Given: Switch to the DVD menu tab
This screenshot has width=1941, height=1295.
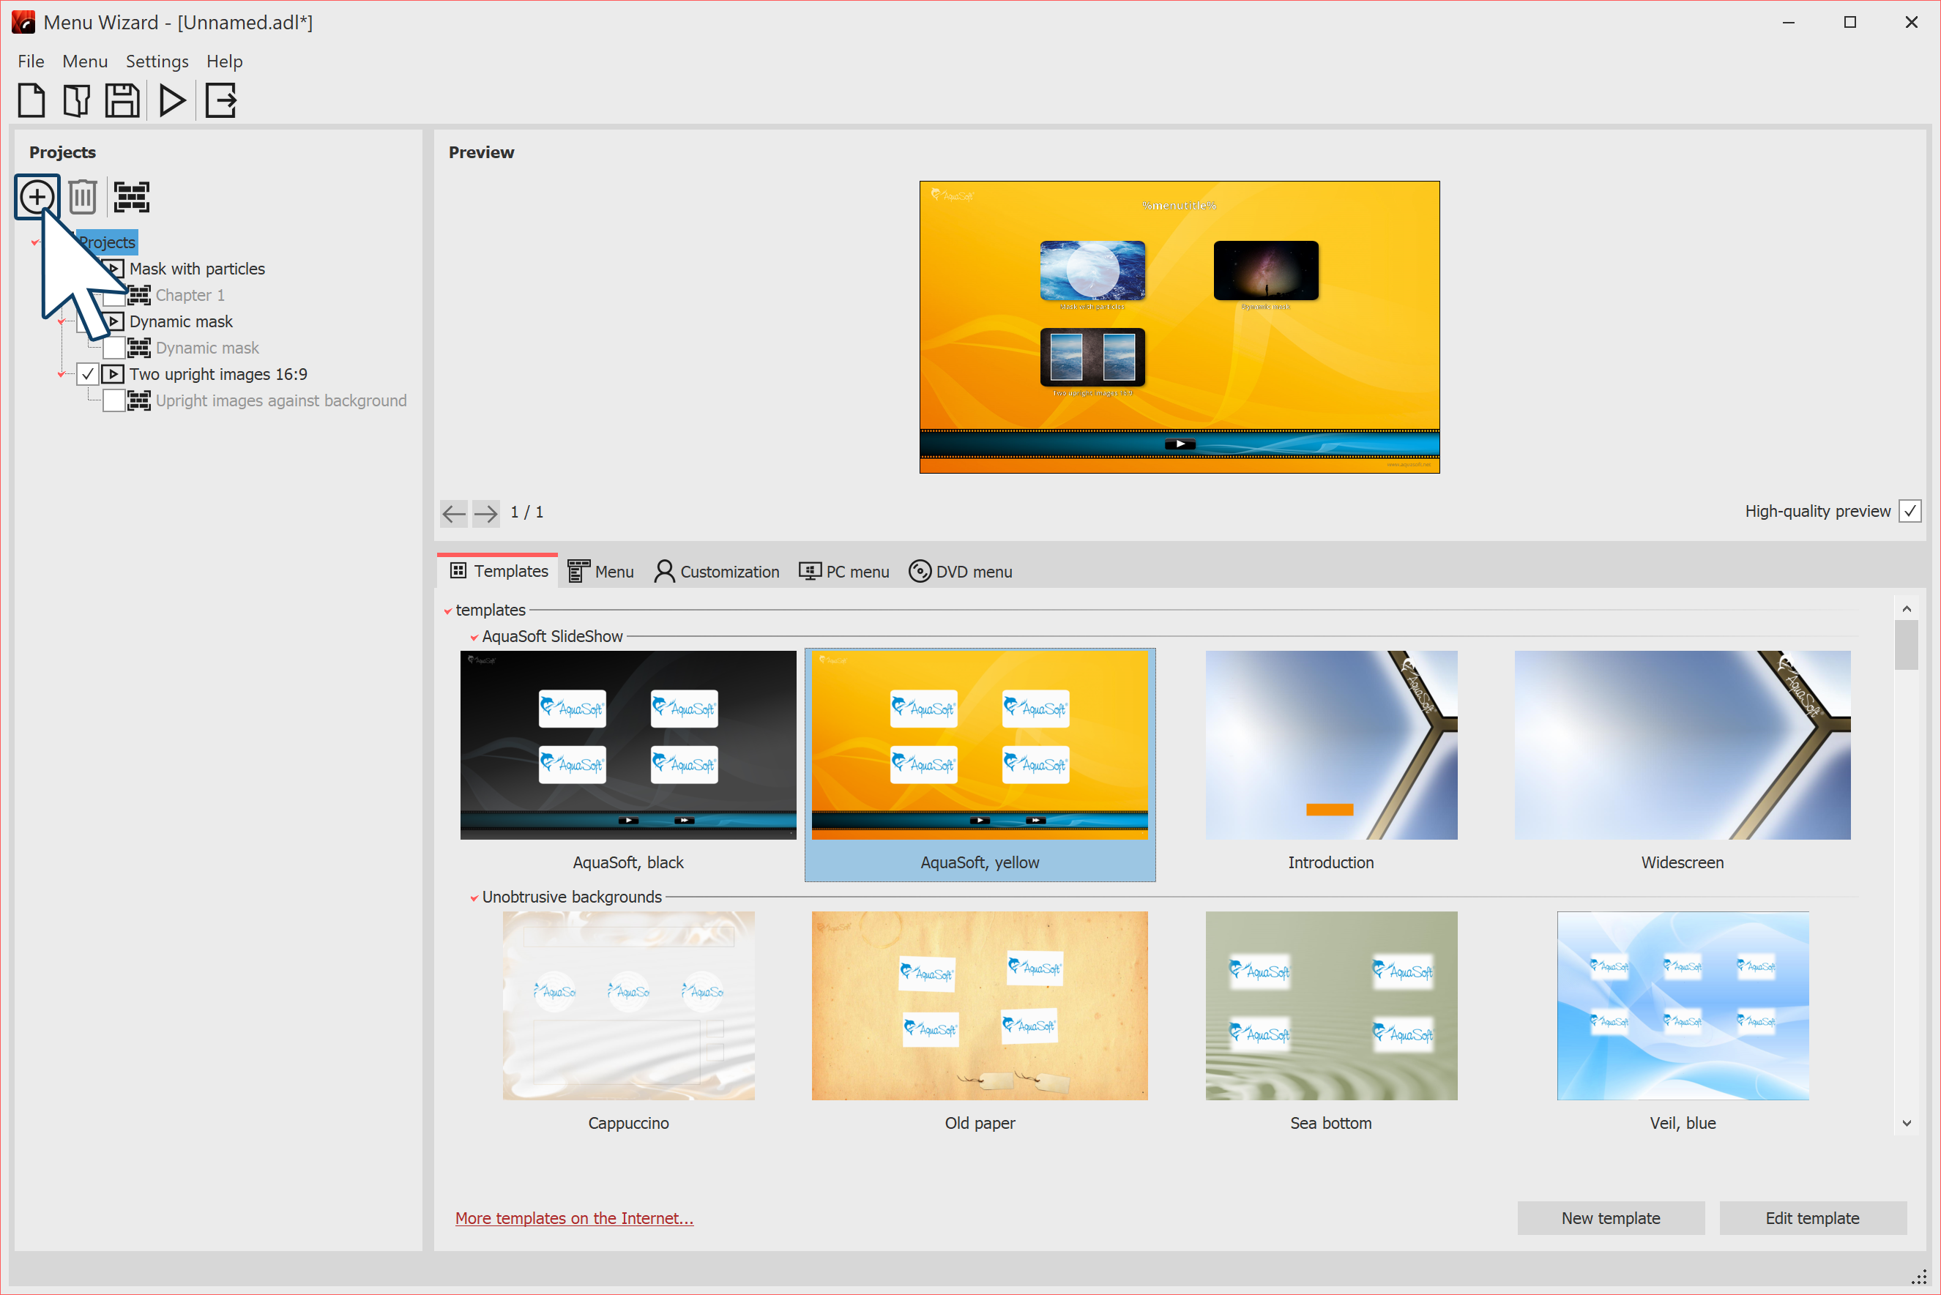Looking at the screenshot, I should click(x=961, y=572).
